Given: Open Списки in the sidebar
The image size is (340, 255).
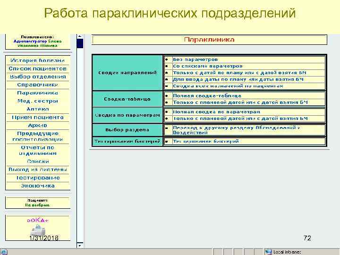Looking at the screenshot, I should point(38,161).
